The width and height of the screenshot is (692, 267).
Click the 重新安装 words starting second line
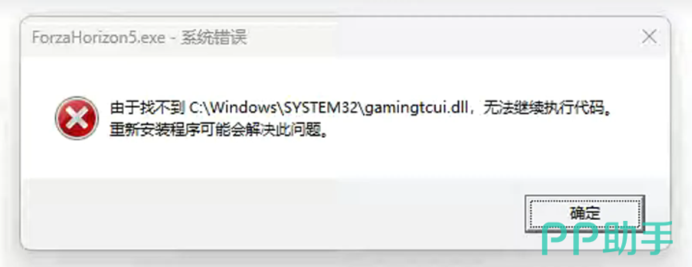click(139, 131)
